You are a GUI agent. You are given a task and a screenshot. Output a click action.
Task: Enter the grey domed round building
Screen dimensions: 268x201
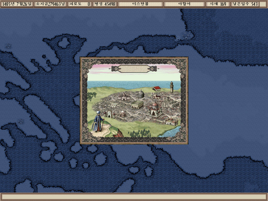click(x=141, y=94)
